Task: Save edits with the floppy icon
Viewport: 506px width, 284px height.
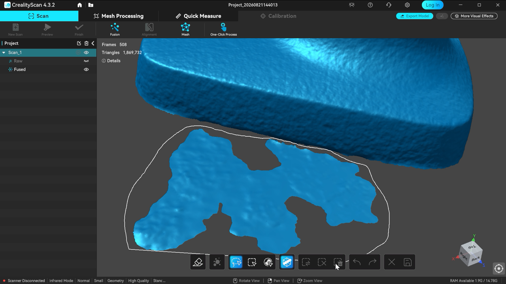Action: click(x=408, y=262)
